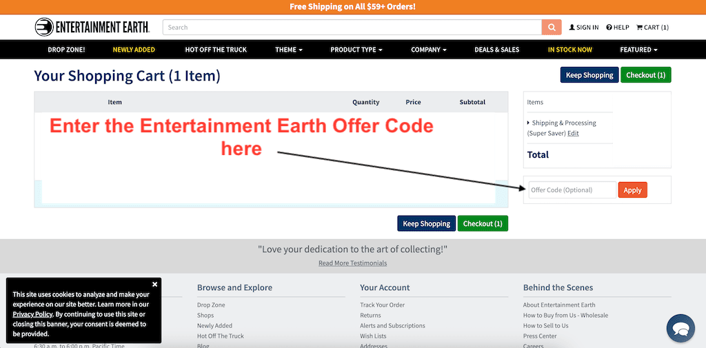
Task: Open Cart (1) in header
Action: (x=652, y=27)
